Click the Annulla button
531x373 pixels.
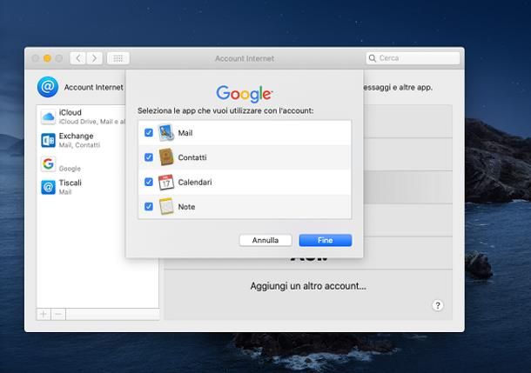tap(265, 240)
